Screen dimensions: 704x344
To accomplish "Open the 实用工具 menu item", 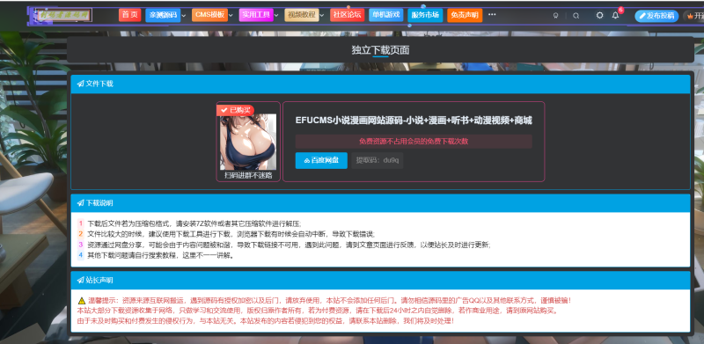I will click(x=256, y=15).
